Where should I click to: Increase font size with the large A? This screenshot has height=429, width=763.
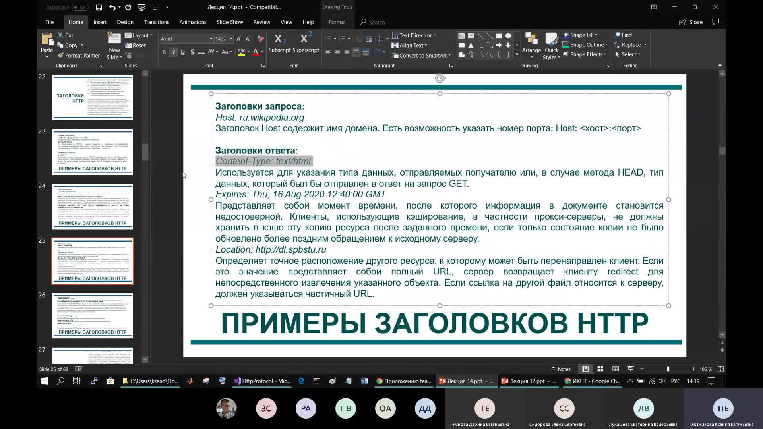238,39
